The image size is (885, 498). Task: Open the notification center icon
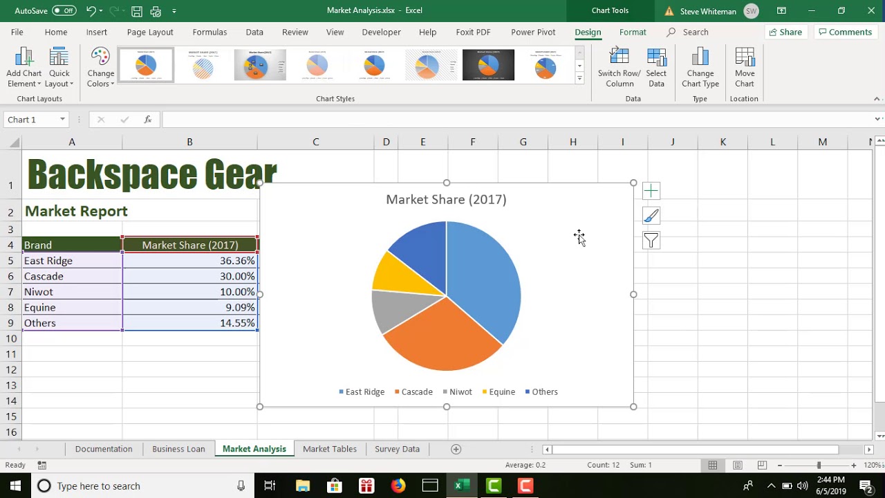click(865, 486)
